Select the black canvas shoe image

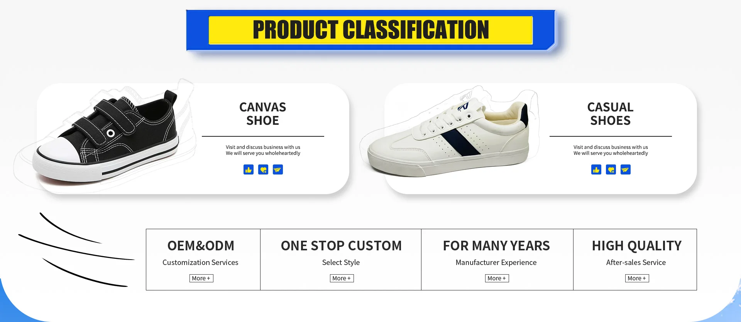[106, 137]
